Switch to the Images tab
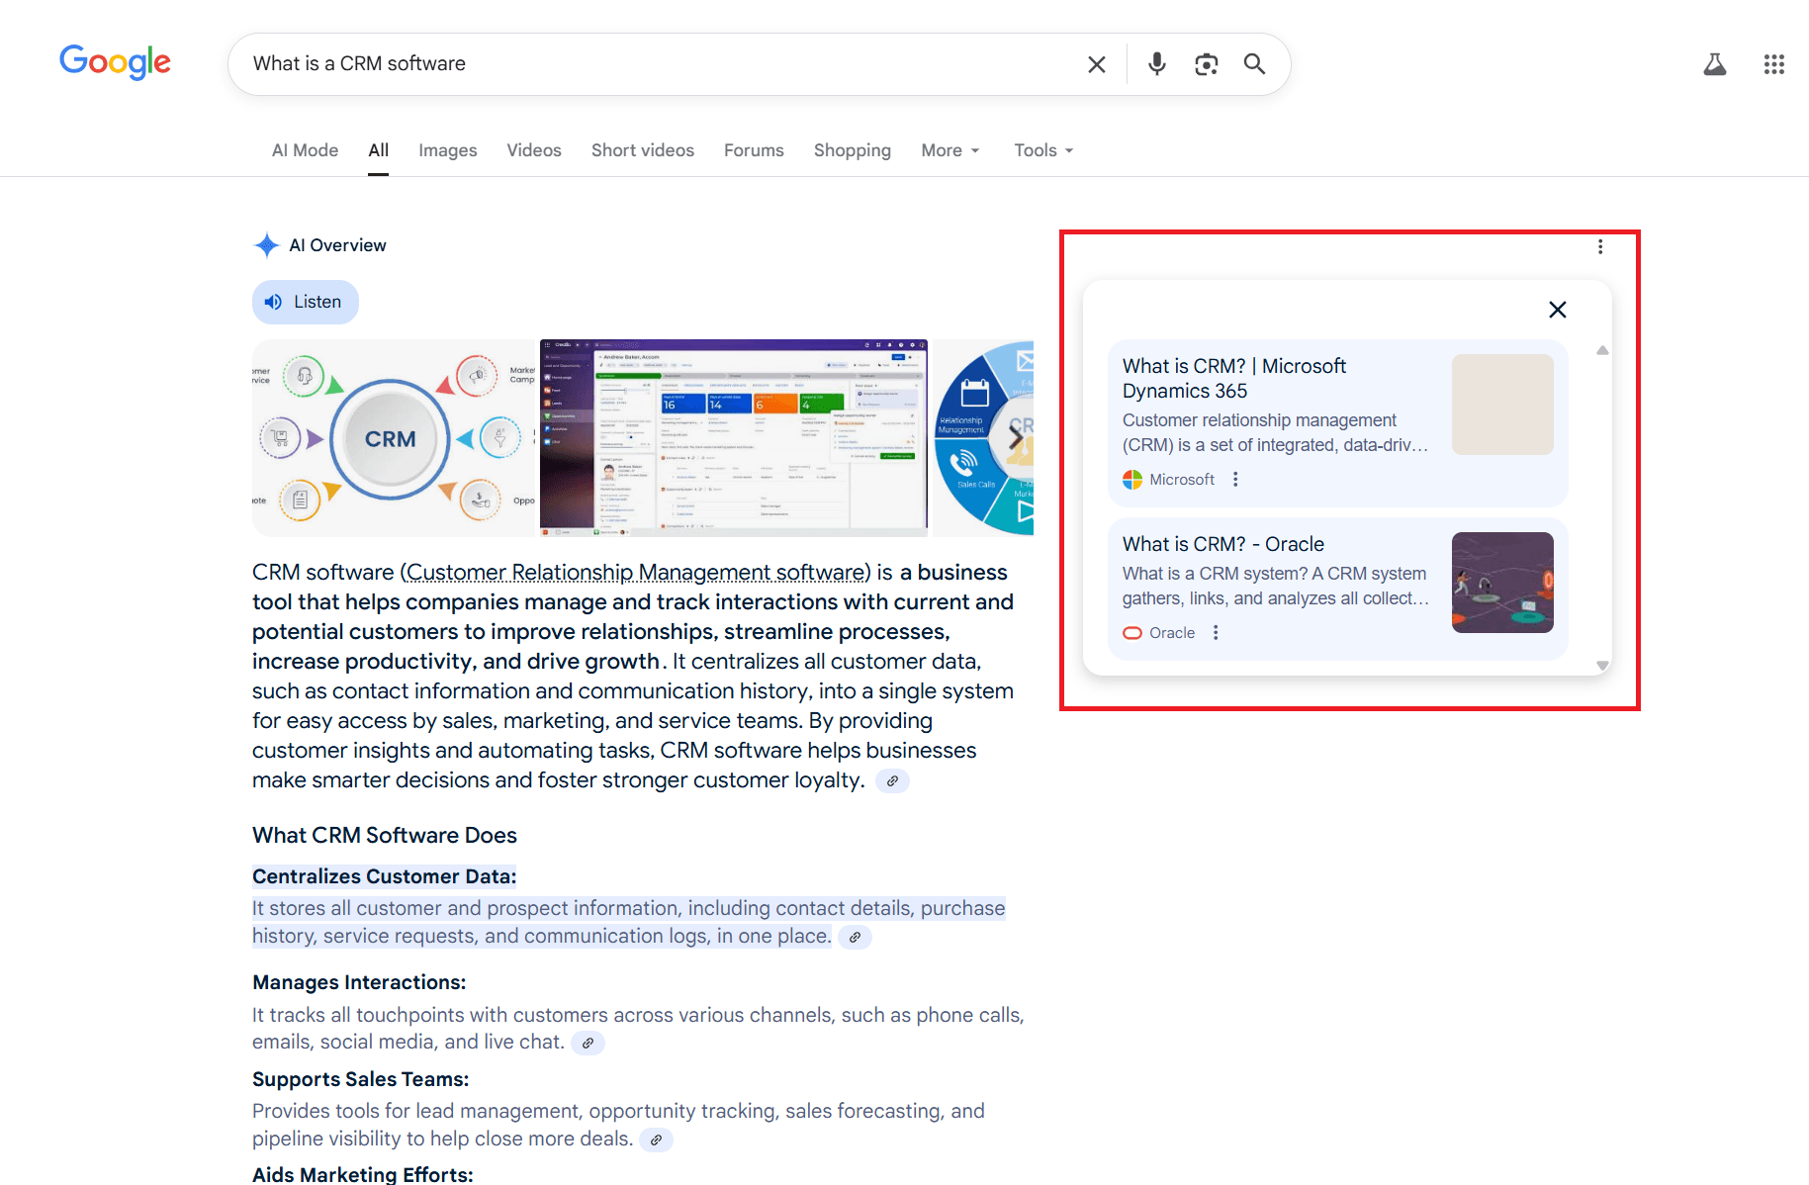 point(447,150)
